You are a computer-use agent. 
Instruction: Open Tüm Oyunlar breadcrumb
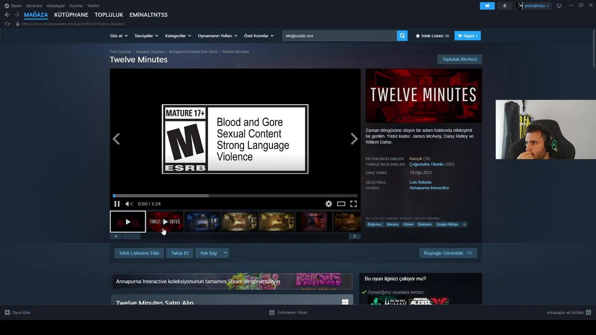coord(121,52)
